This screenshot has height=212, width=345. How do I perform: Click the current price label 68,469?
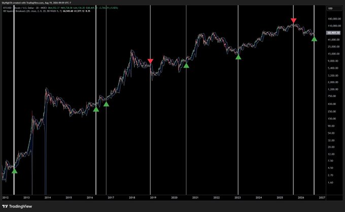click(333, 33)
